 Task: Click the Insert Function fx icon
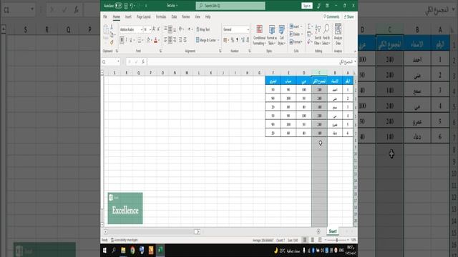coord(143,62)
